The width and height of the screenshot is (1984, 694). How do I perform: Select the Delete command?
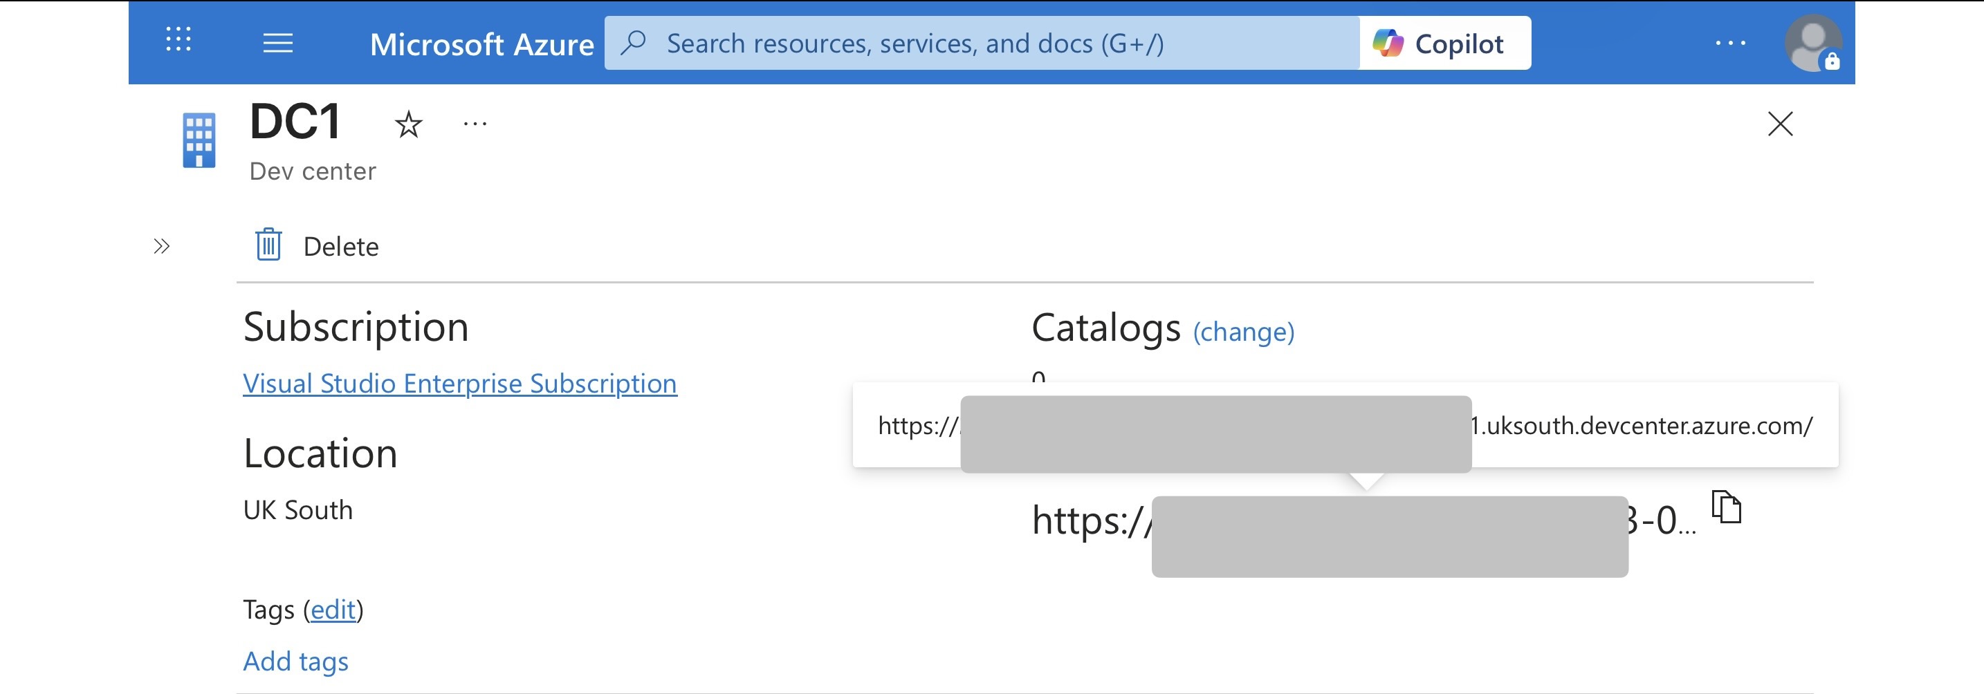click(x=340, y=247)
